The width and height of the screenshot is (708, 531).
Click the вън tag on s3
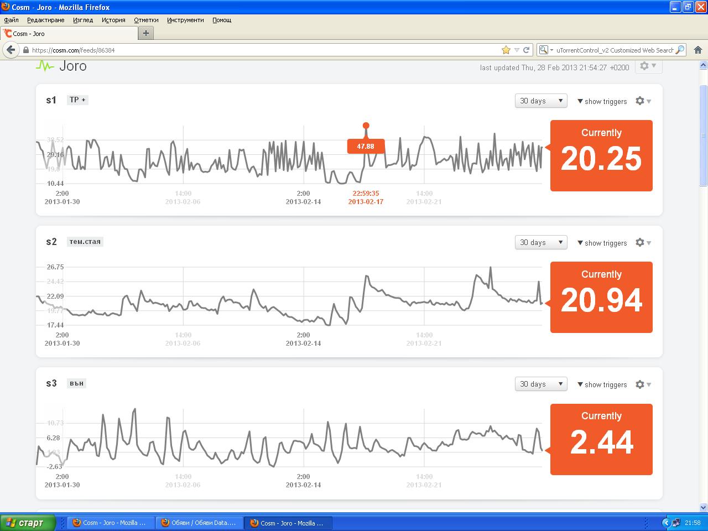[77, 383]
